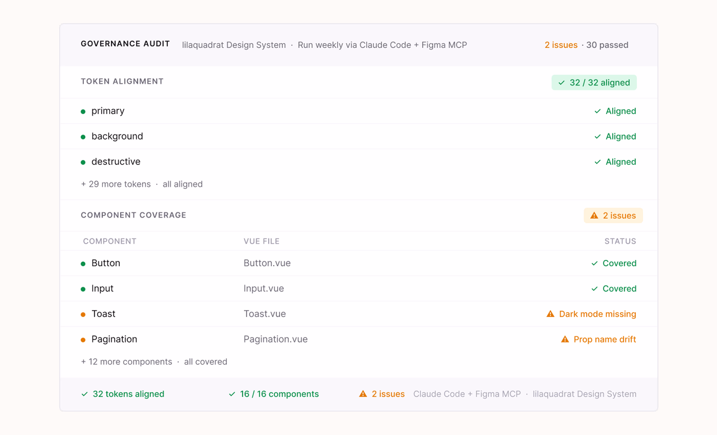The width and height of the screenshot is (717, 435).
Task: Click the COMPONENT column header
Action: pos(110,241)
